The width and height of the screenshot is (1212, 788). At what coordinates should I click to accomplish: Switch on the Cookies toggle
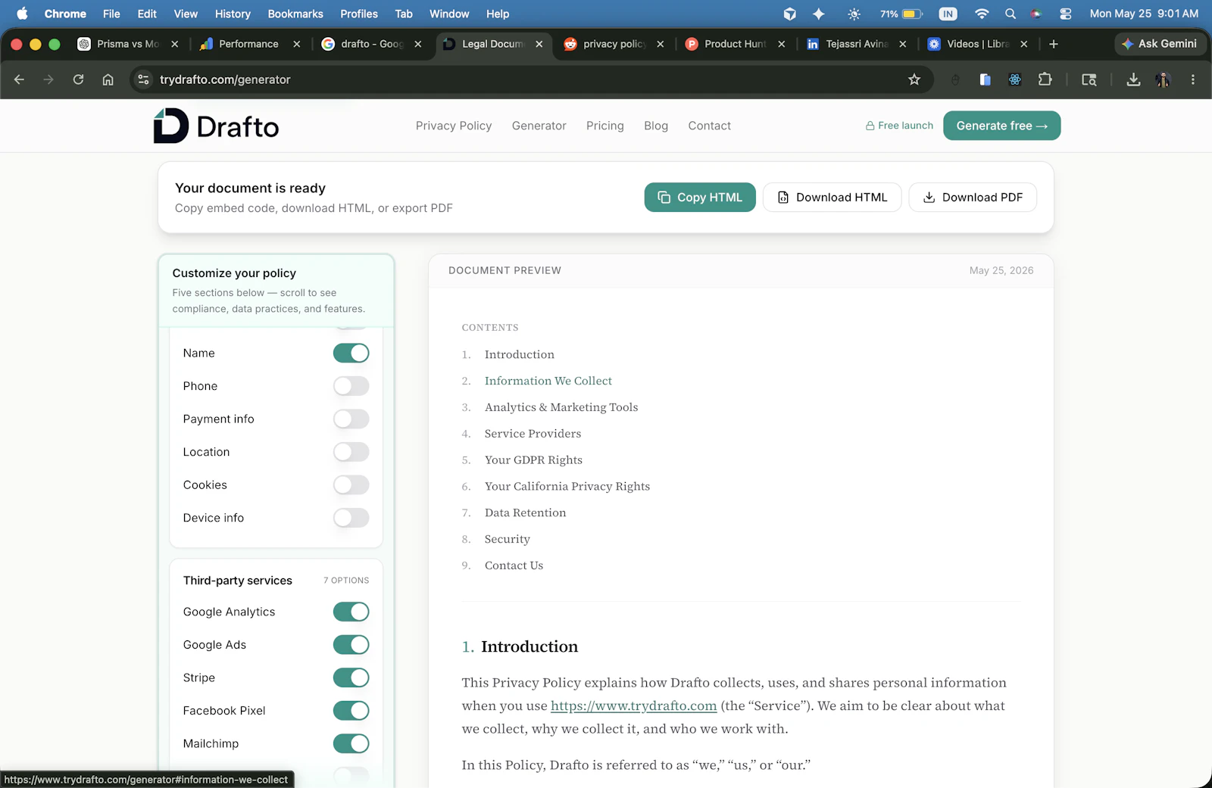[x=351, y=485]
